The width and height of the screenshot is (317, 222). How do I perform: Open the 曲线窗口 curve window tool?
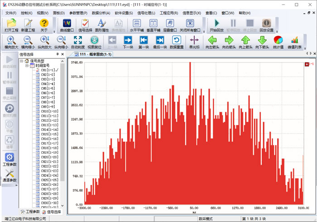tap(67, 23)
